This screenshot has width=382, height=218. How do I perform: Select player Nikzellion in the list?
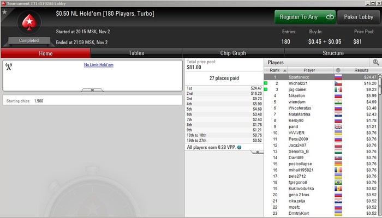pyautogui.click(x=297, y=95)
